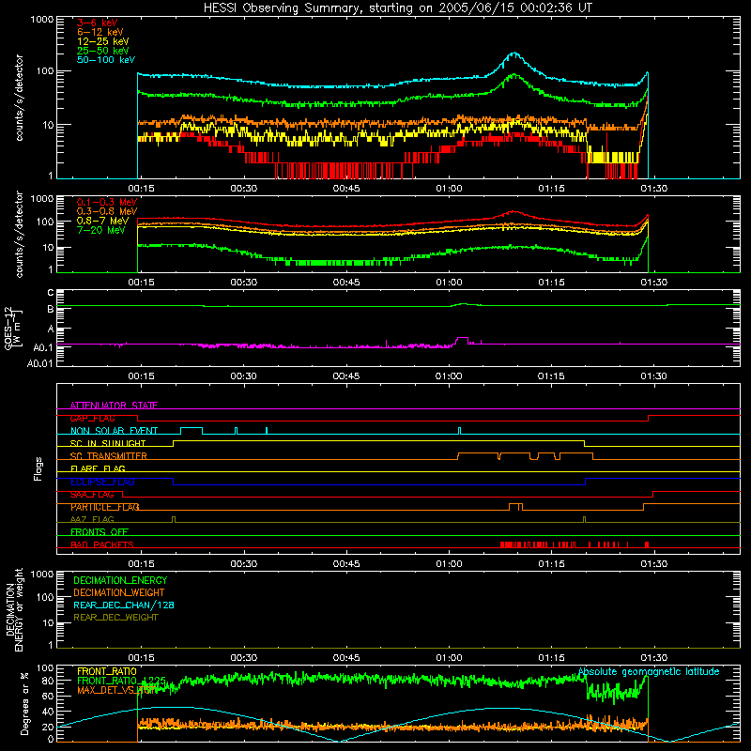Click the A0.1 tick label in GOES panel

point(43,347)
